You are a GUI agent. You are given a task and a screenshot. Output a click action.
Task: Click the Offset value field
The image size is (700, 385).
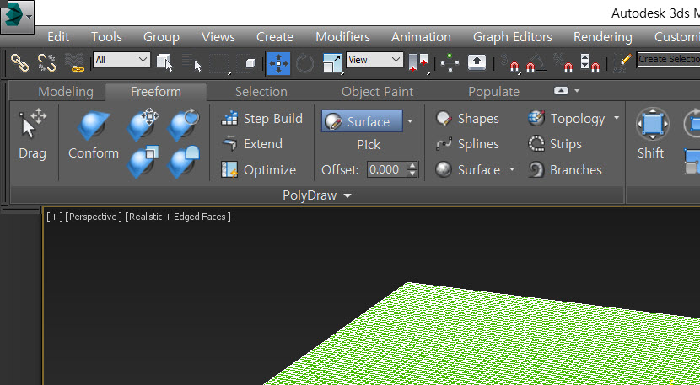[x=386, y=170]
